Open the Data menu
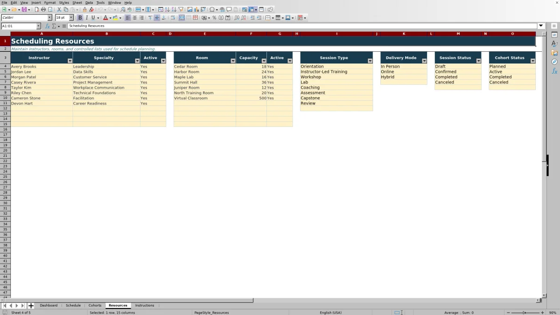The width and height of the screenshot is (560, 315). pos(89,3)
